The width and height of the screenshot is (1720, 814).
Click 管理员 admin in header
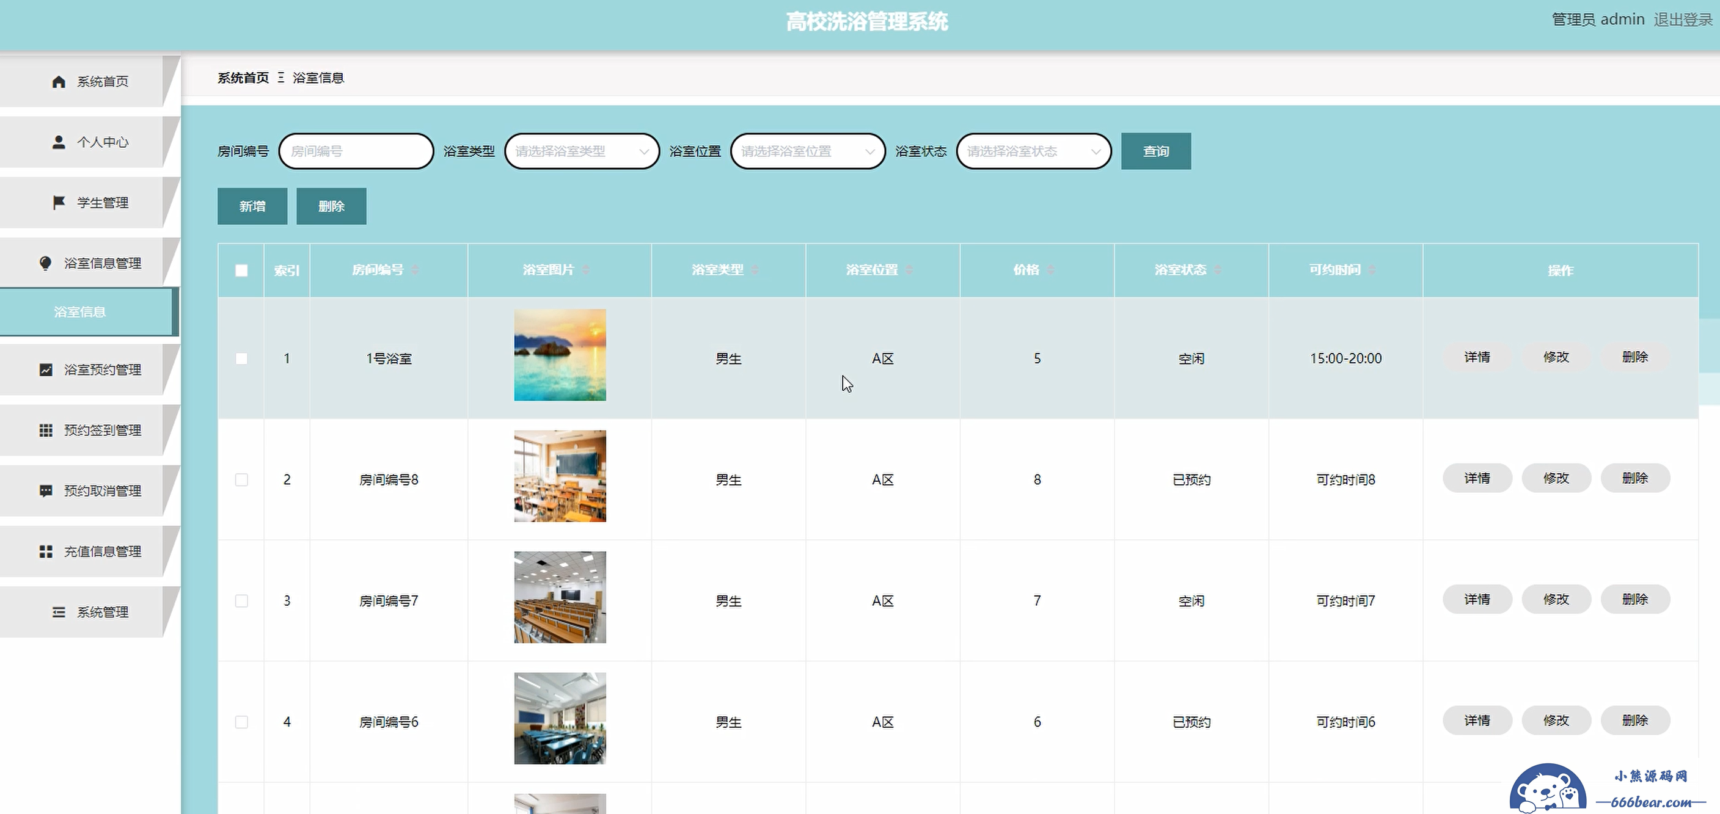coord(1598,20)
